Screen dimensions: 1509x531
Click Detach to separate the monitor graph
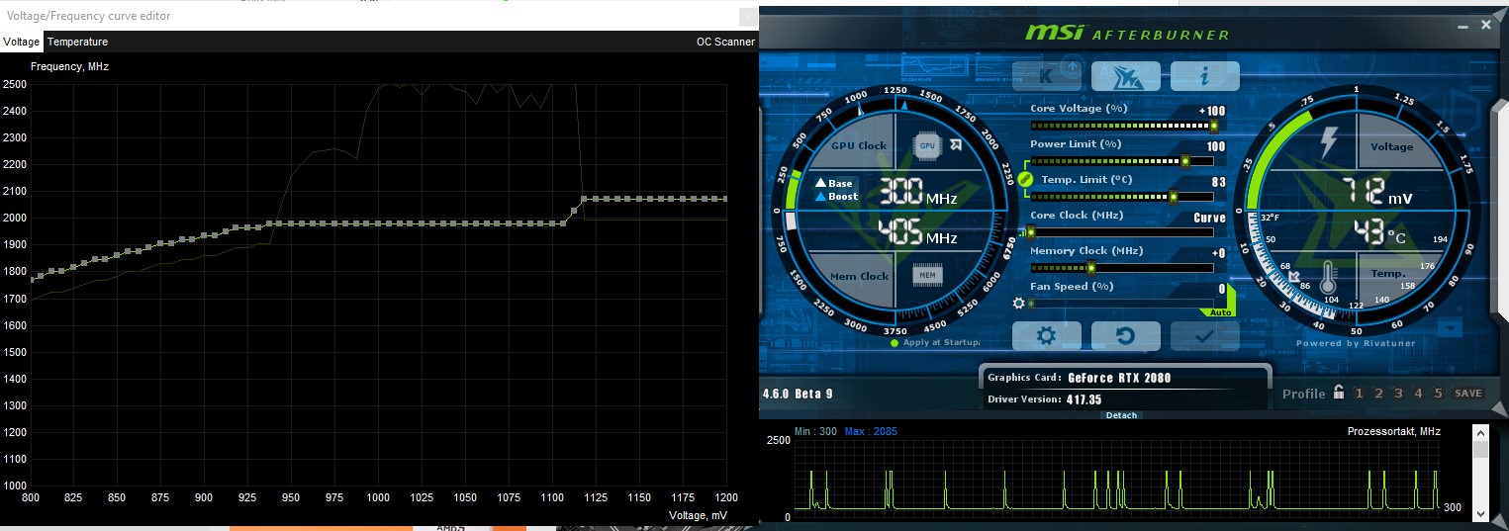(x=1121, y=415)
